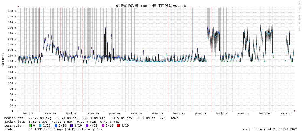Click the graph title with AS9808
The width and height of the screenshot is (302, 133).
coord(151,6)
